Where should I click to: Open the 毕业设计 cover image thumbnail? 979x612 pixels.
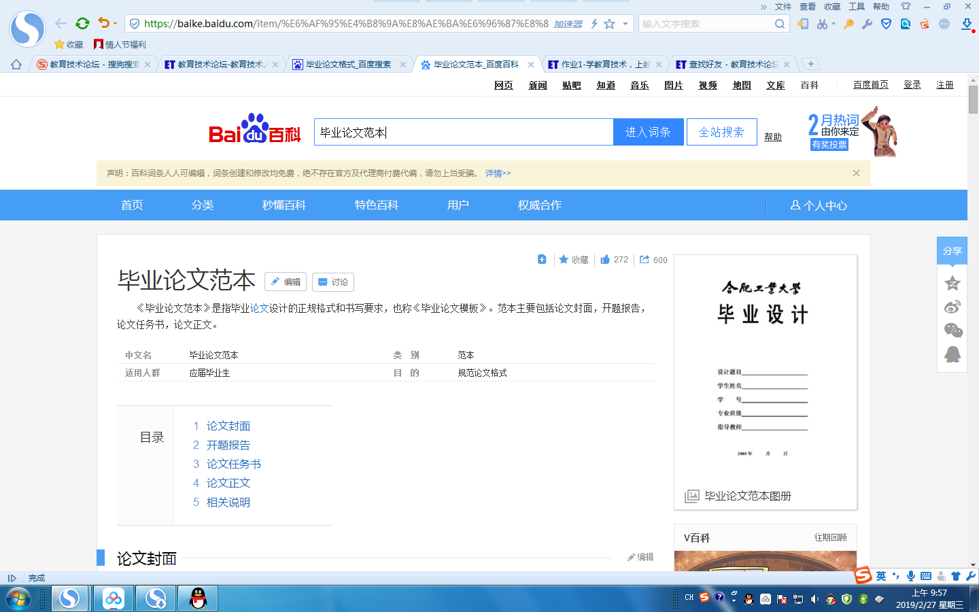[766, 370]
